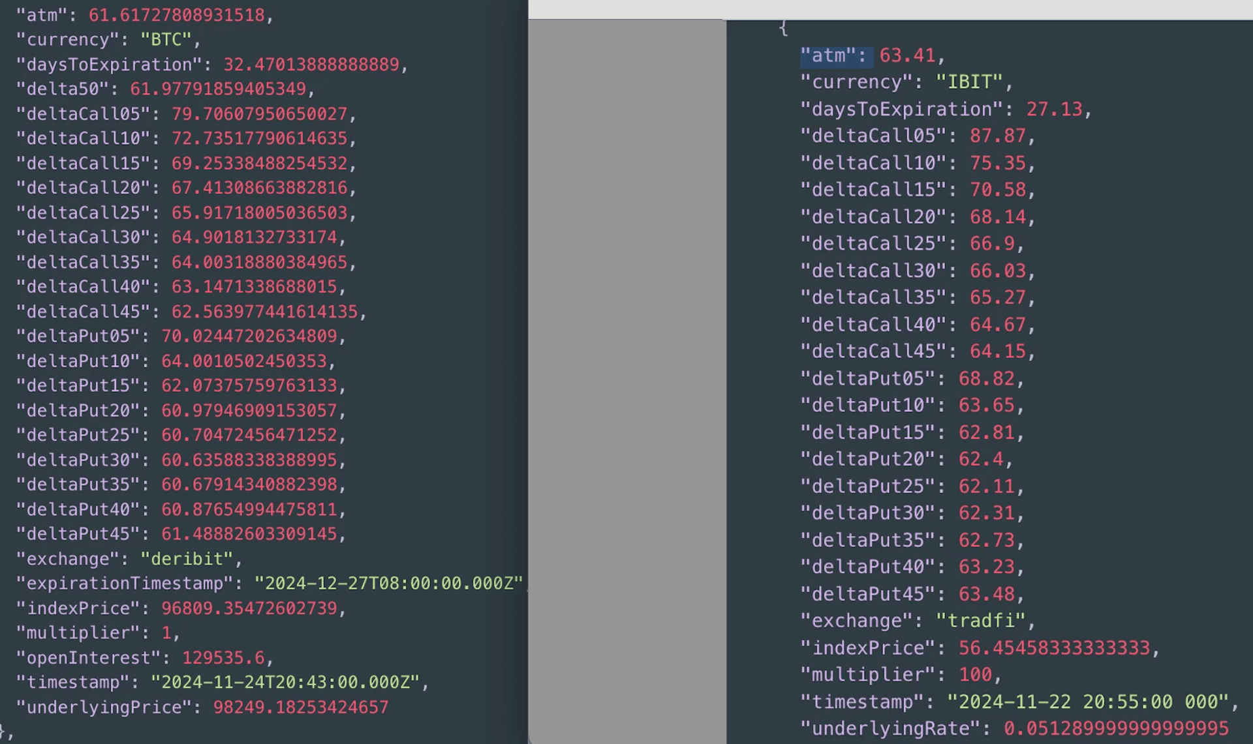Select deltaCall20 value 68.14
1253x744 pixels.
click(998, 216)
